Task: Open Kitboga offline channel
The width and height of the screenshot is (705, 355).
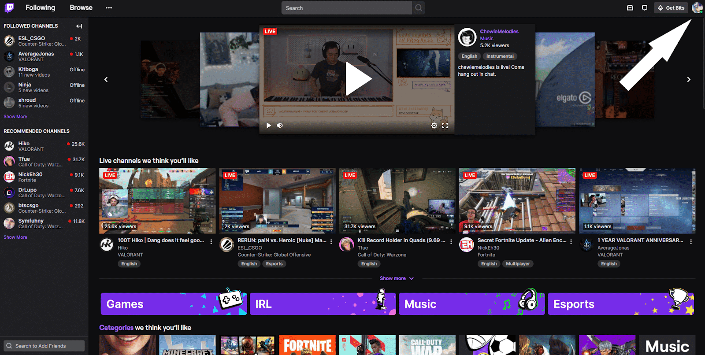Action: (x=44, y=72)
